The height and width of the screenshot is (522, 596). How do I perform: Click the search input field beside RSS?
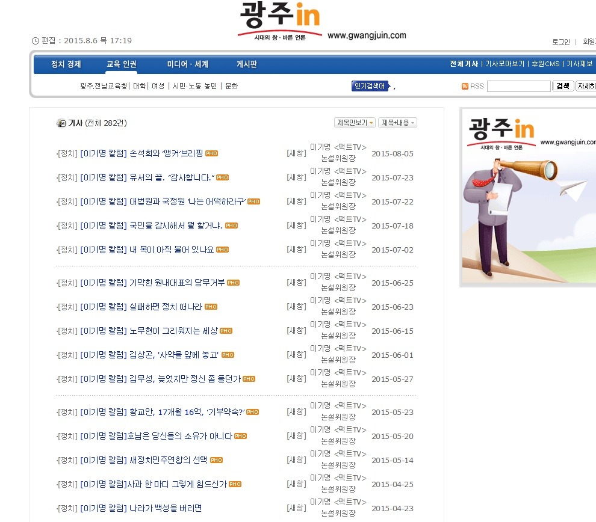pos(518,87)
